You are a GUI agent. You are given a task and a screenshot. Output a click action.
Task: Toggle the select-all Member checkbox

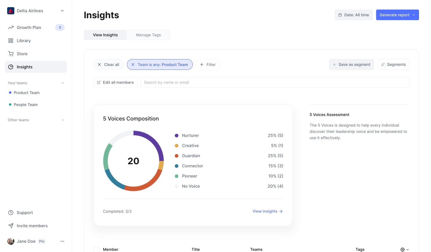[x=96, y=250]
